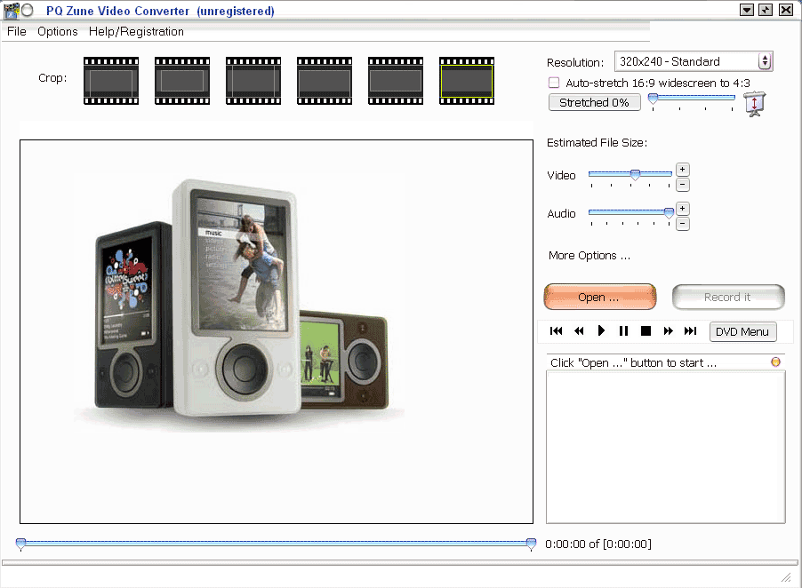Choose the yellow-highlighted sixth crop preset
Screen dimensions: 802x588
pos(467,81)
